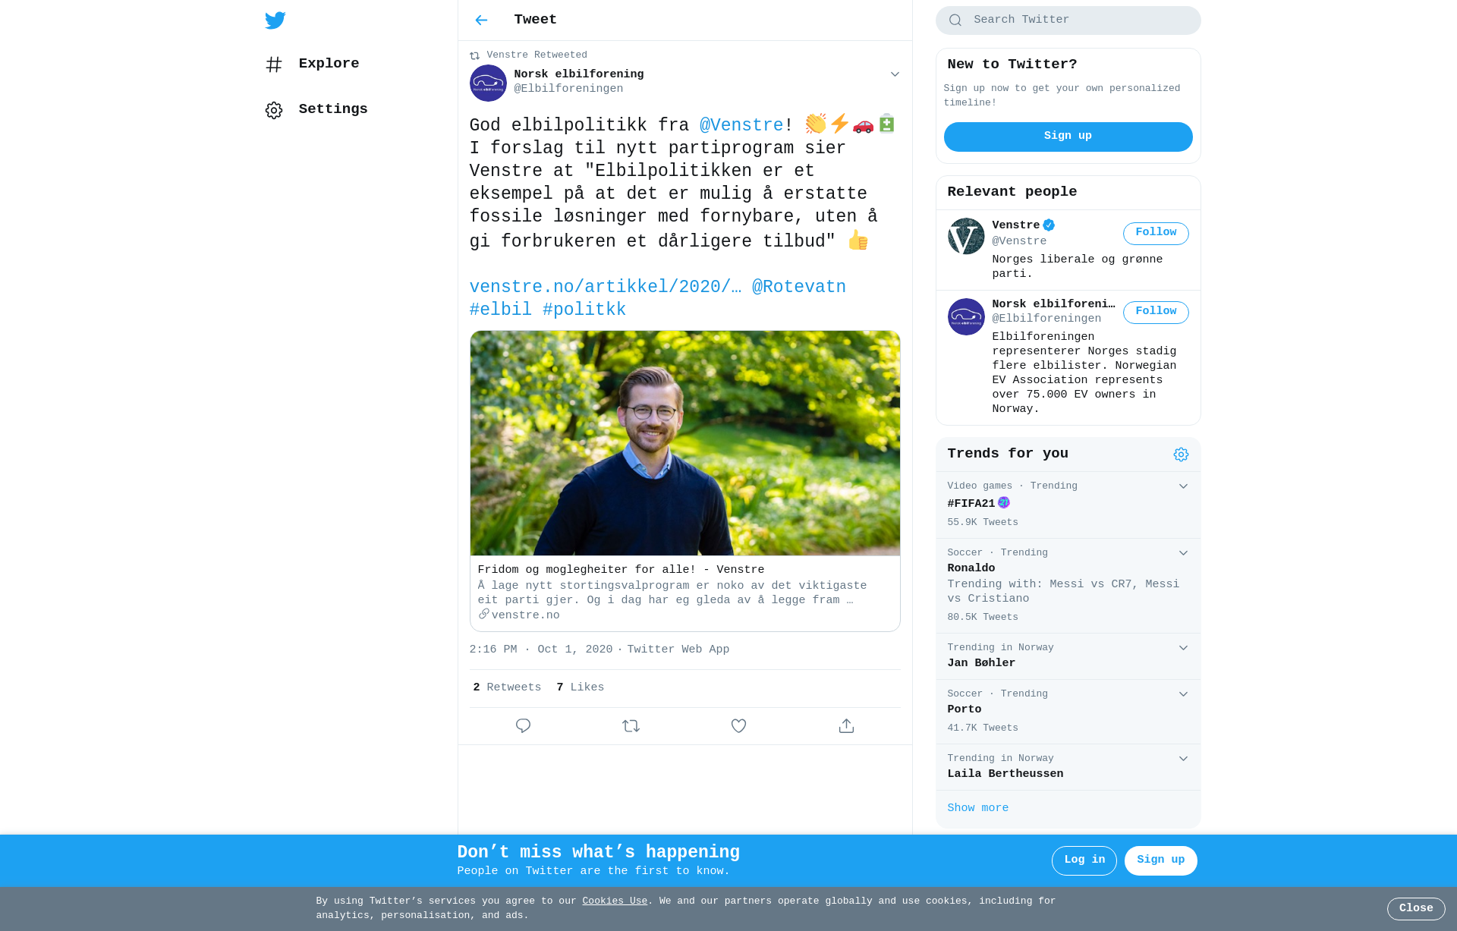Click the share tweet icon
The image size is (1457, 931).
pos(846,726)
